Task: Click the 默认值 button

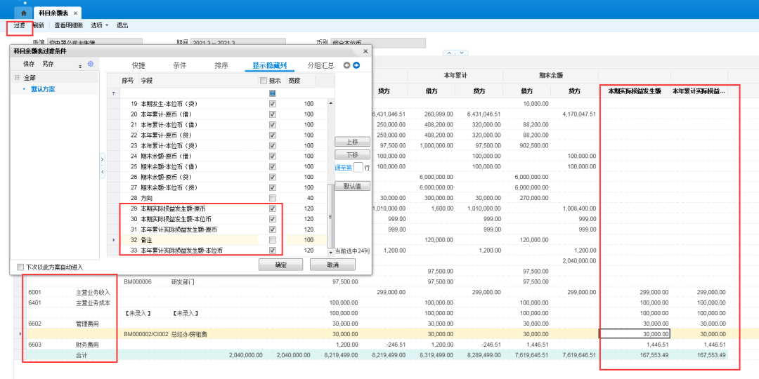Action: [x=352, y=185]
